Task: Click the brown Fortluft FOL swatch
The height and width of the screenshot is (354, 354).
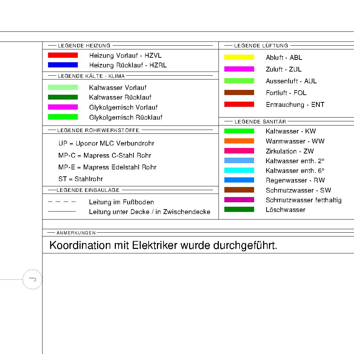Action: point(239,93)
